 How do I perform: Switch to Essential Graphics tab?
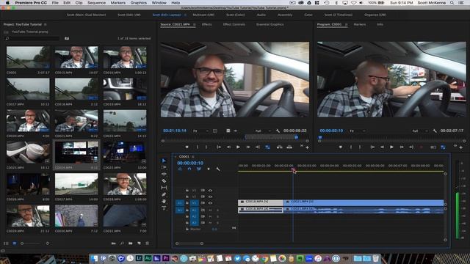tap(270, 24)
